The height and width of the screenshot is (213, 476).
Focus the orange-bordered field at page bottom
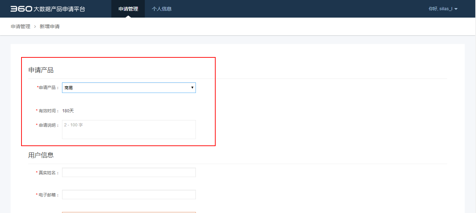(129, 212)
